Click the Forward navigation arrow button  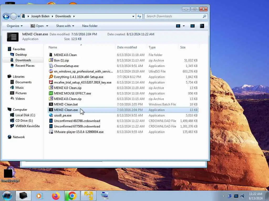13,16
